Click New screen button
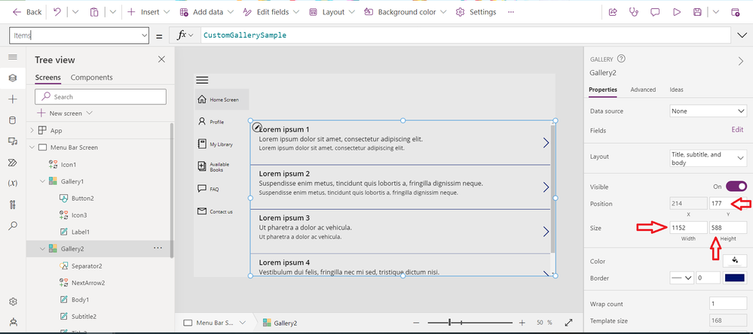 point(65,114)
